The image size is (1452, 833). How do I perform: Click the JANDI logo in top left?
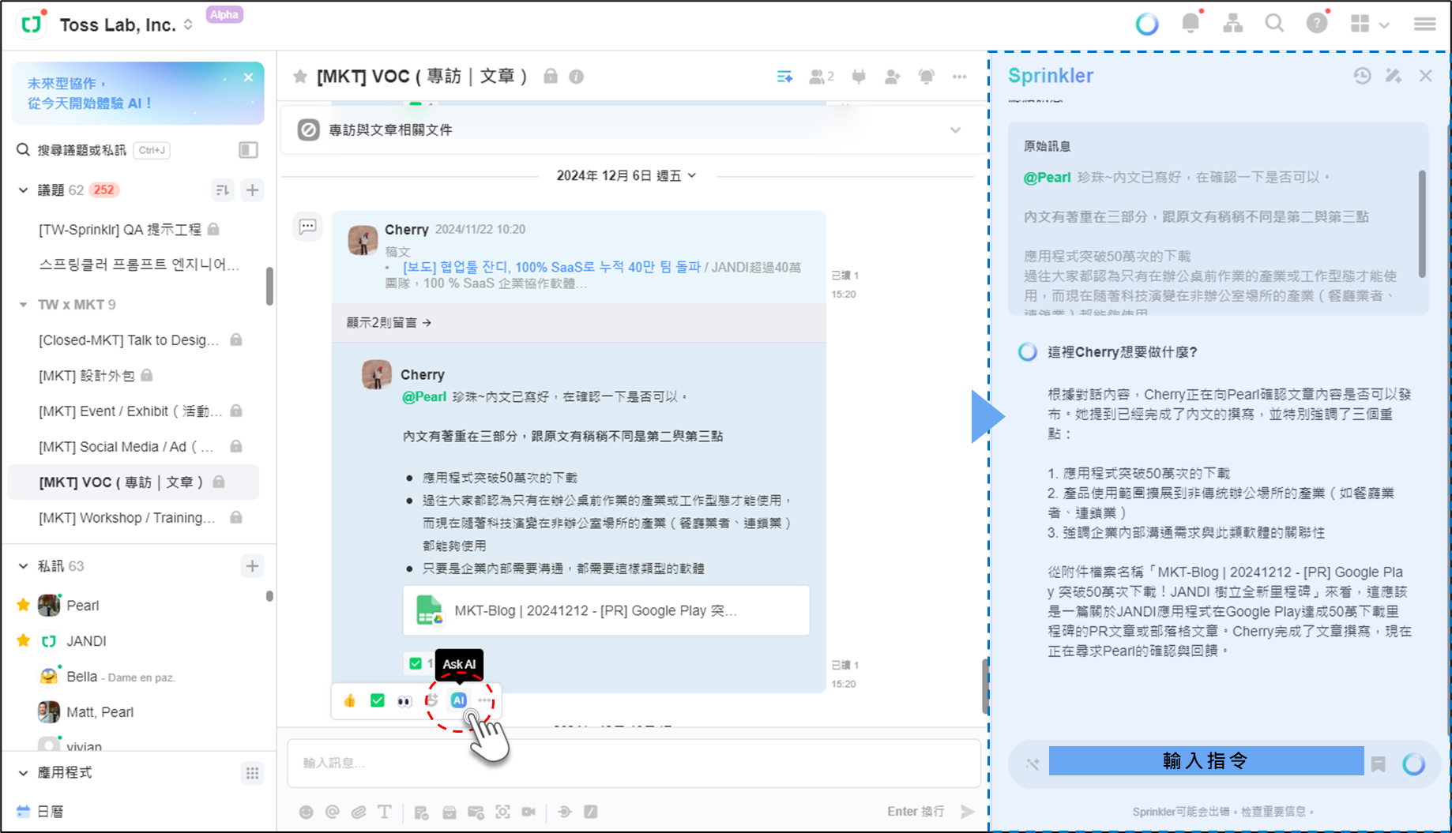(32, 24)
